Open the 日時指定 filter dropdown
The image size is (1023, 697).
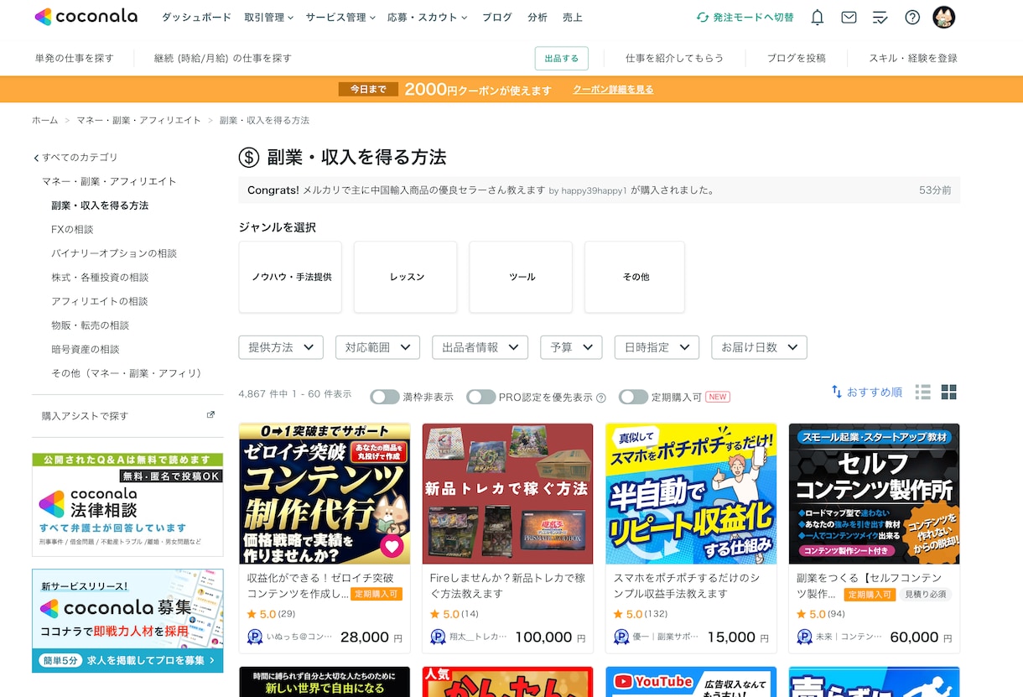tap(657, 347)
